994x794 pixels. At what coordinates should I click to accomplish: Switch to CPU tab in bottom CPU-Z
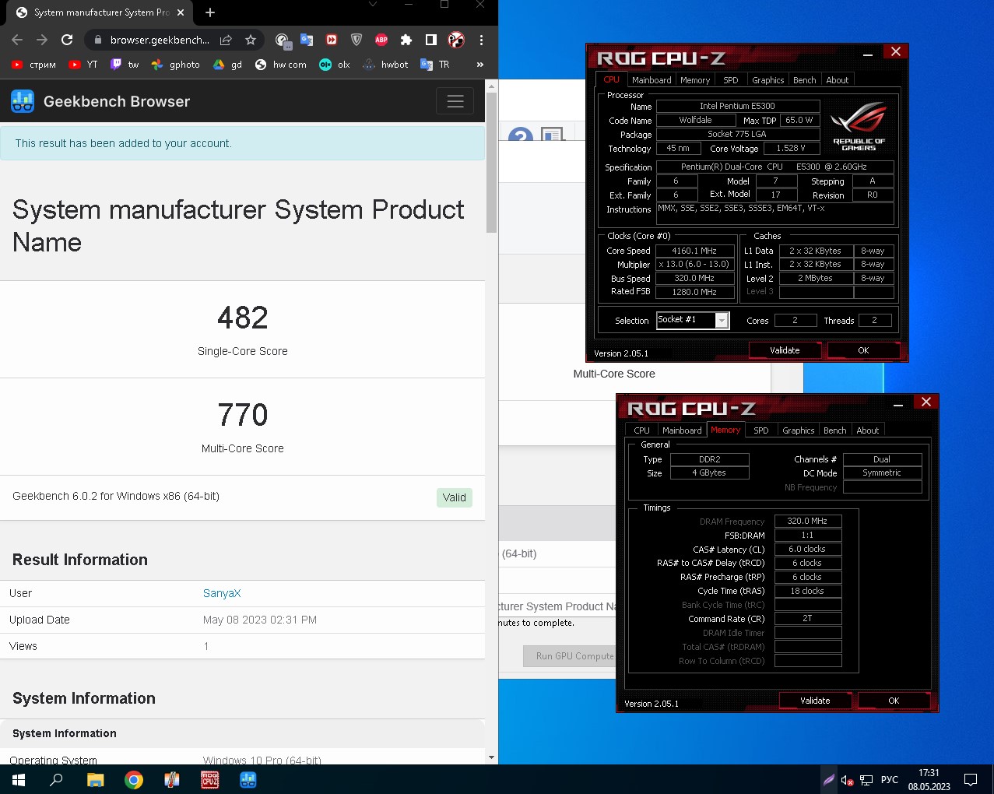(641, 430)
